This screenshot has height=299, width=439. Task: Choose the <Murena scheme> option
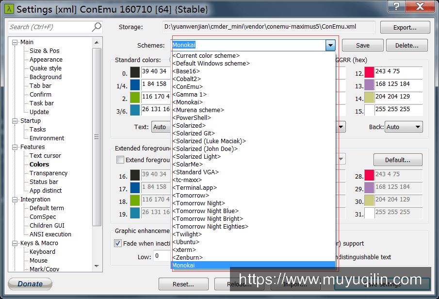tap(198, 110)
